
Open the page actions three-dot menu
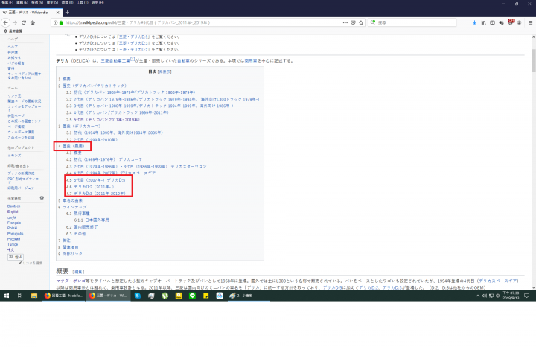345,22
